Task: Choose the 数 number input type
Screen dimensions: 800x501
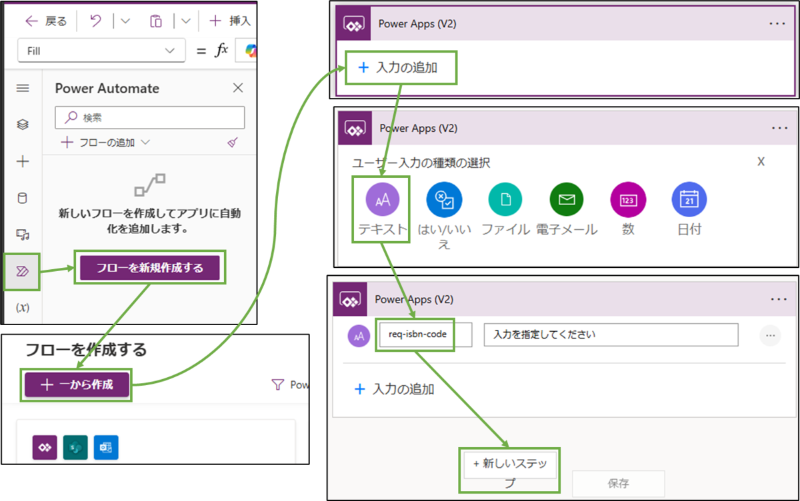Action: [x=628, y=210]
